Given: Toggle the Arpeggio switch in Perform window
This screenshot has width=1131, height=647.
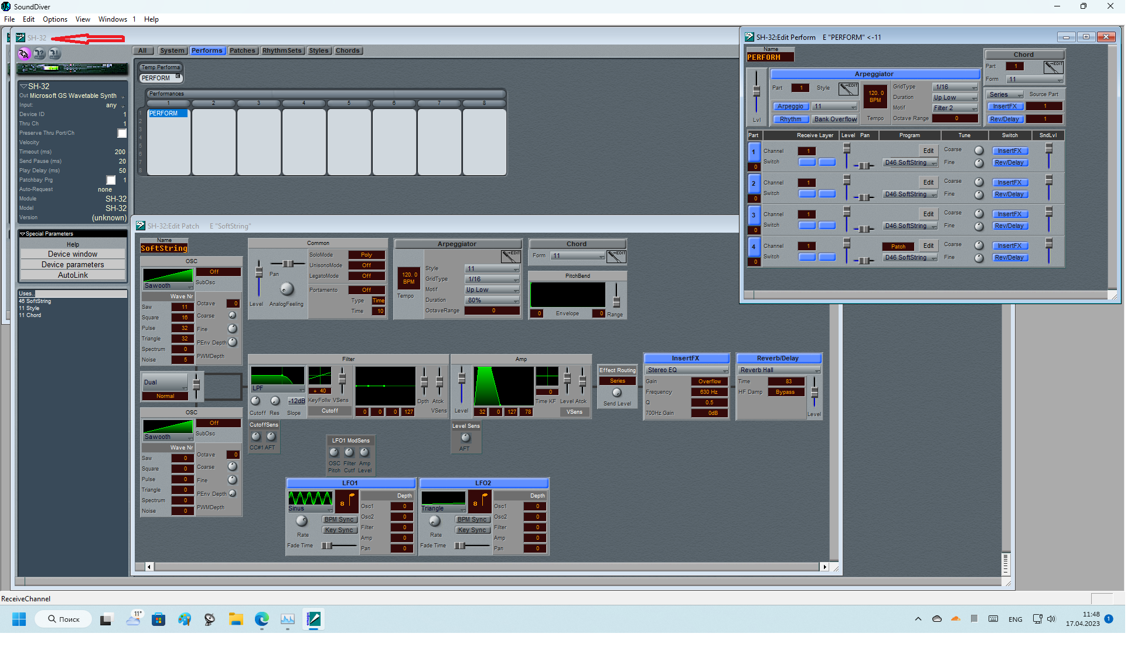Looking at the screenshot, I should [x=790, y=107].
